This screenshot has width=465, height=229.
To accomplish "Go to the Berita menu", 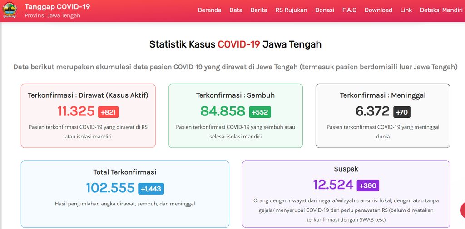I will click(x=258, y=10).
